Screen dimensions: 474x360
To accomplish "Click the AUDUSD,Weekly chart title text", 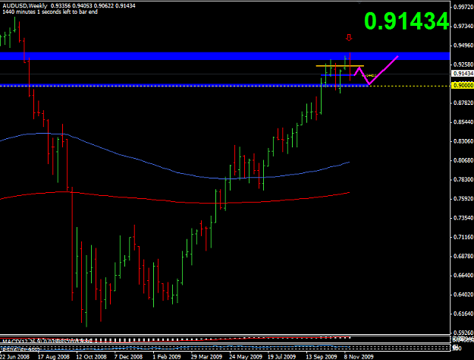I will coord(25,6).
